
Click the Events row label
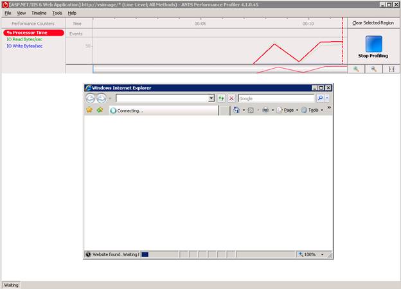point(76,34)
